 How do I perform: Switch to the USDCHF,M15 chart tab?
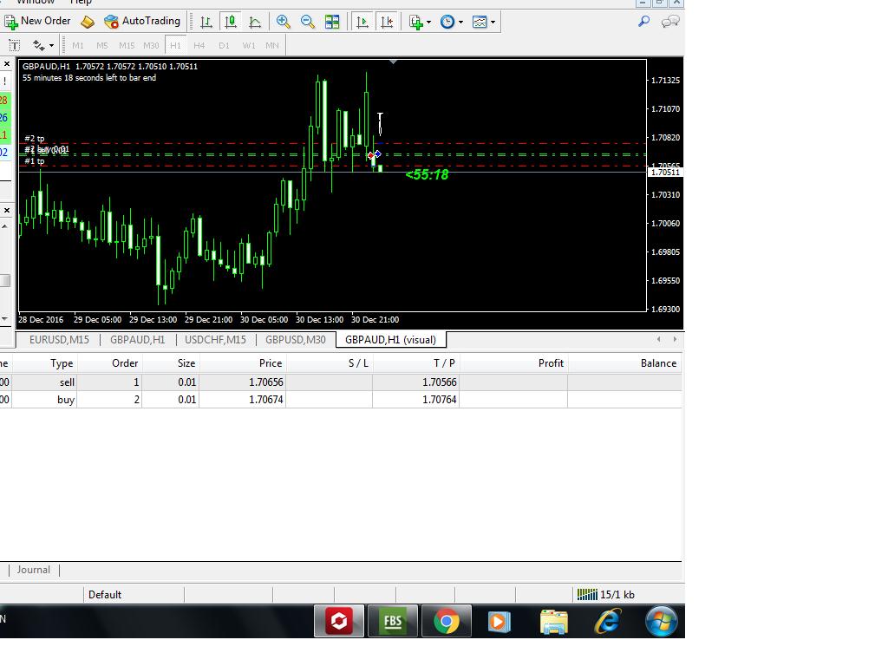coord(215,340)
